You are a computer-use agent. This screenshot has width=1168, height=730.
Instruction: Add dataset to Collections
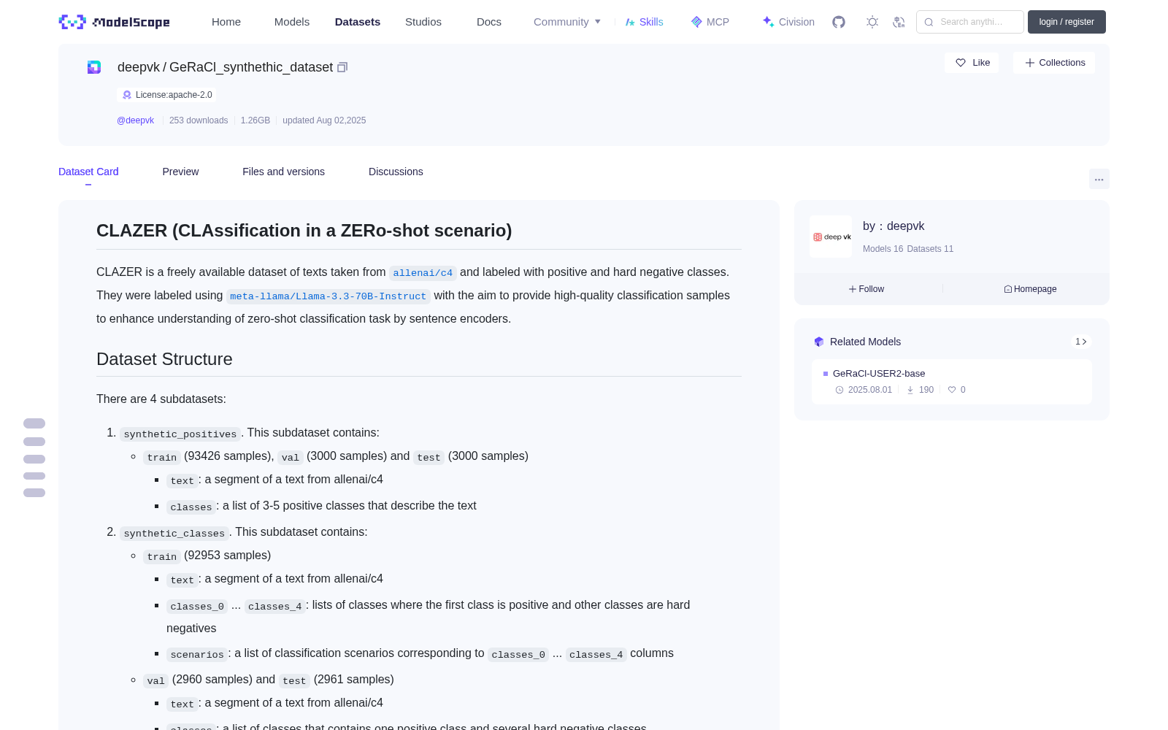click(x=1054, y=63)
